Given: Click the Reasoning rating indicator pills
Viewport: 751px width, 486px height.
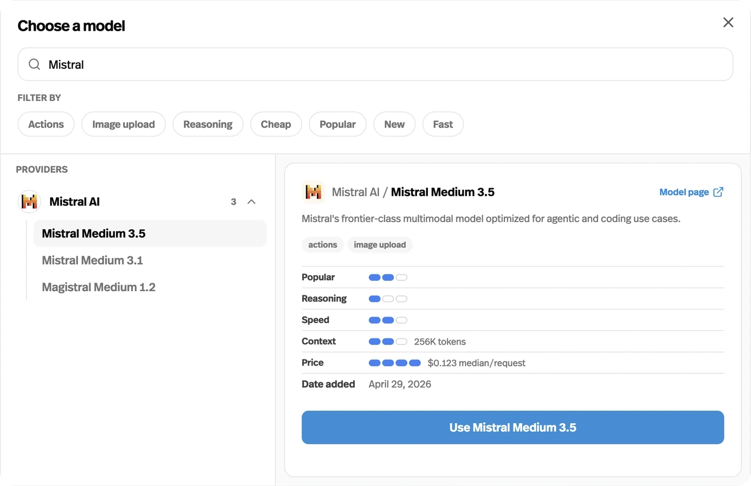Looking at the screenshot, I should (388, 299).
